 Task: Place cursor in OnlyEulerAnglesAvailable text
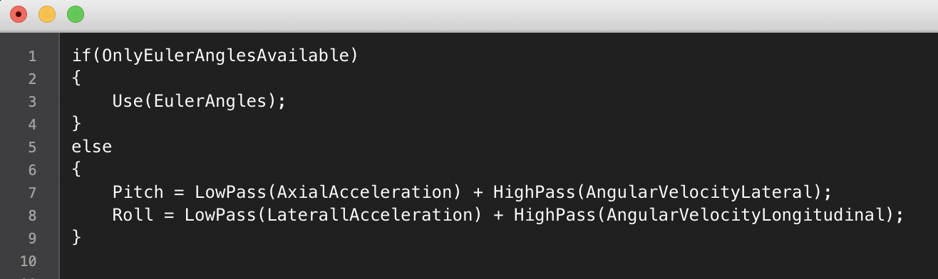point(225,56)
